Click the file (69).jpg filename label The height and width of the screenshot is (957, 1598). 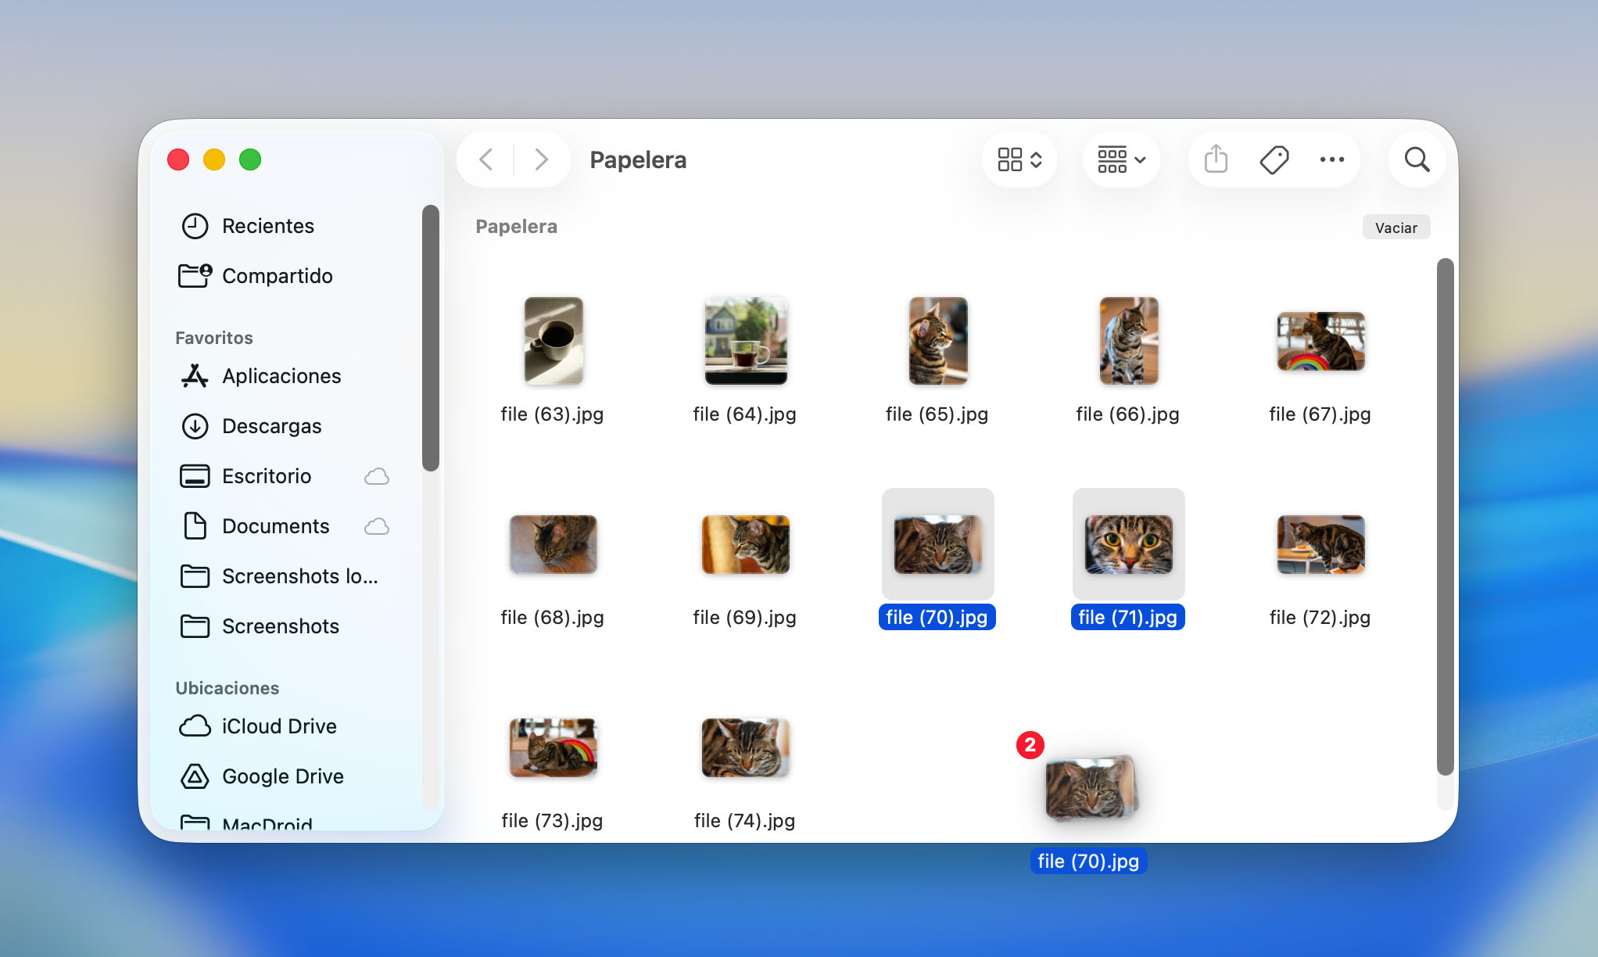coord(745,618)
